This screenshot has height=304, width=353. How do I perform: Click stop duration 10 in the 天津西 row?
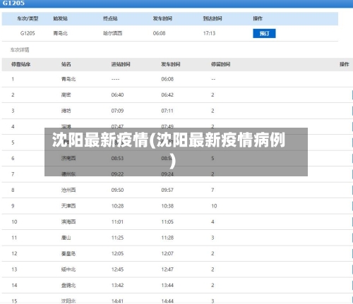214,206
